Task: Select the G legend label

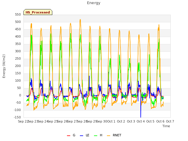Action: click(74, 135)
